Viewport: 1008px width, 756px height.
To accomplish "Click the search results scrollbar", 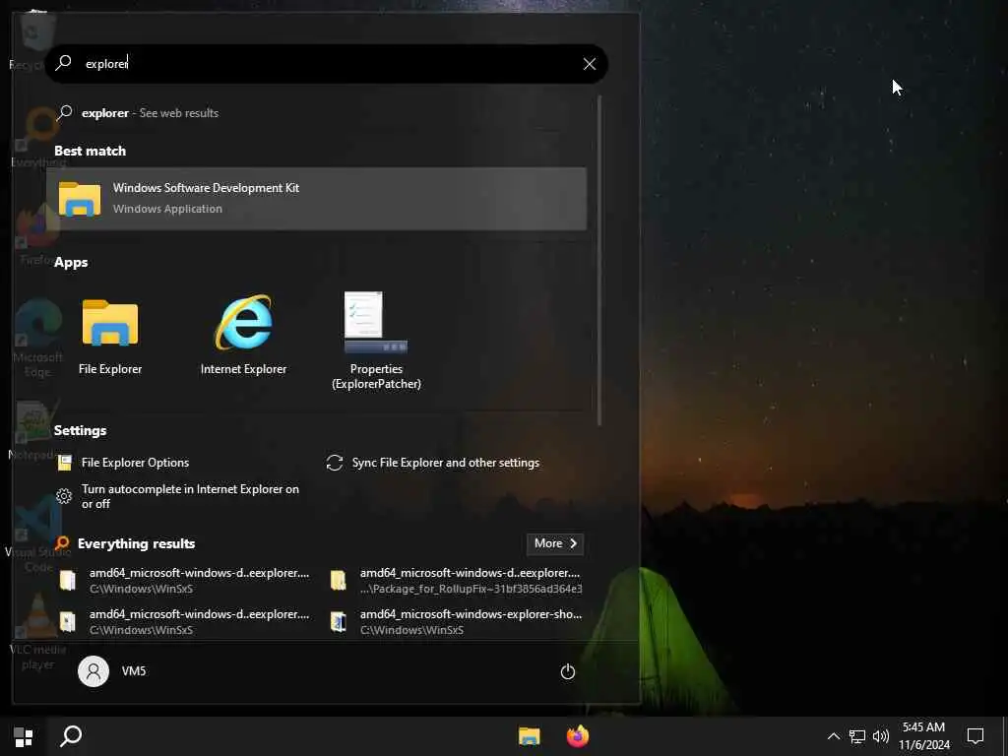I will (599, 260).
